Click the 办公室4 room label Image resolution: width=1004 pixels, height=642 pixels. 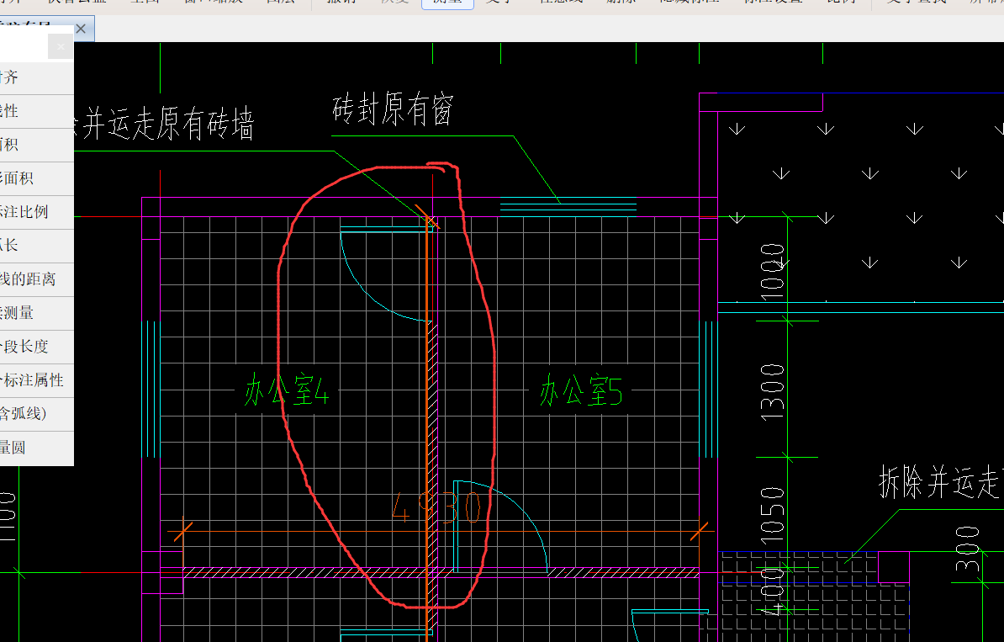[x=286, y=390]
